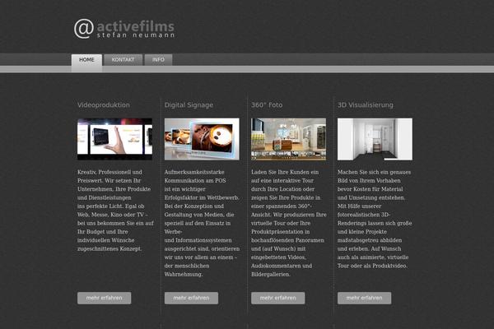Viewport: 494px width, 329px height.
Task: Click the activefilms @ logo
Action: pos(124,29)
